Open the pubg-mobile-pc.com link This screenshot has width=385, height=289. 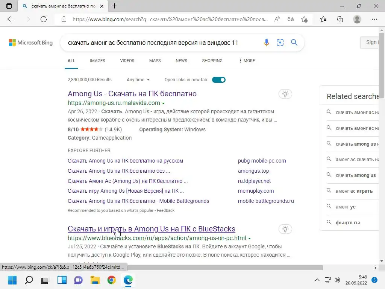pos(262,161)
